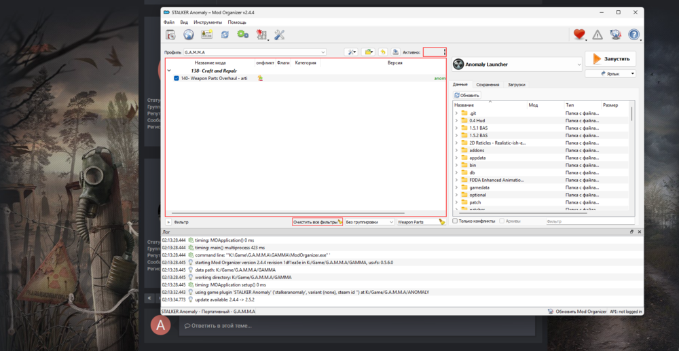This screenshot has height=351, width=679.
Task: Open the profiles ID card icon
Action: click(207, 35)
